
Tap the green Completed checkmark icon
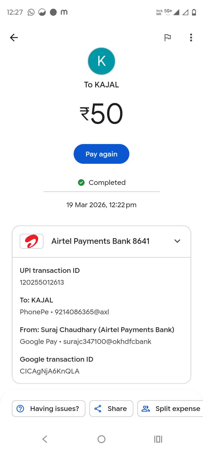[81, 183]
